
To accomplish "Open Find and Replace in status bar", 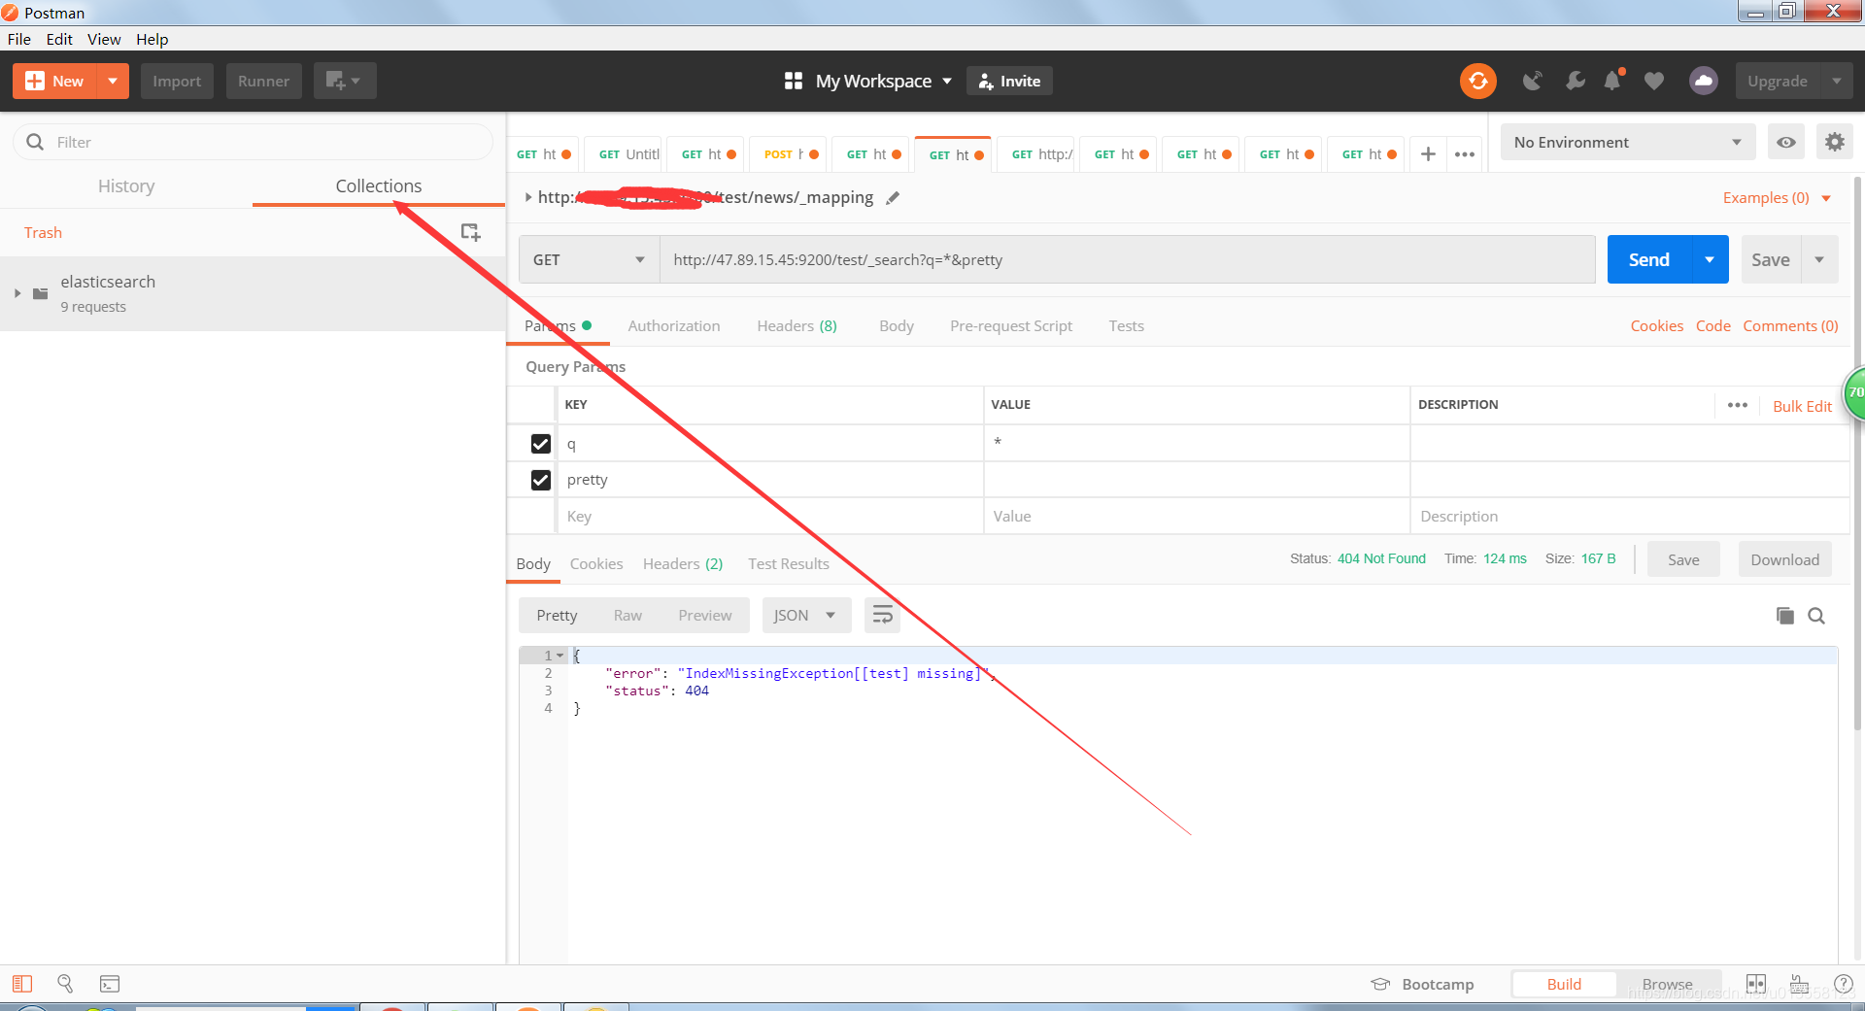I will pos(65,984).
